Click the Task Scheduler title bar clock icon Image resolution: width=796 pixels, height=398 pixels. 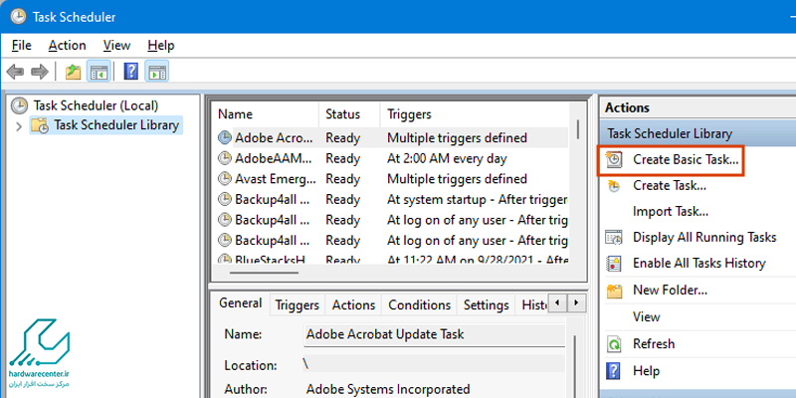pyautogui.click(x=18, y=17)
